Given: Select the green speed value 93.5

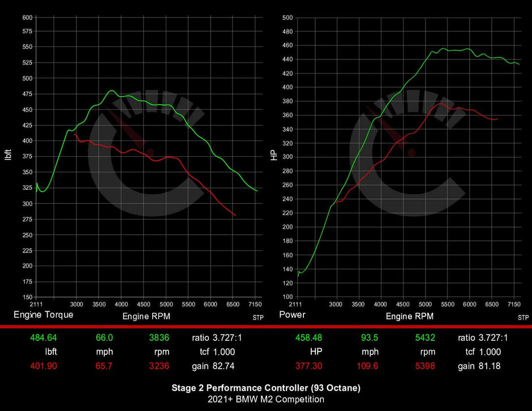Looking at the screenshot, I should (x=370, y=338).
